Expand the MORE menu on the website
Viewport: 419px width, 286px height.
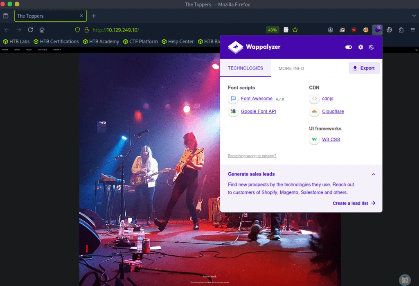tap(57, 50)
